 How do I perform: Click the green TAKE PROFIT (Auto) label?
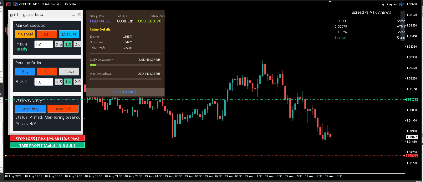coord(47,145)
